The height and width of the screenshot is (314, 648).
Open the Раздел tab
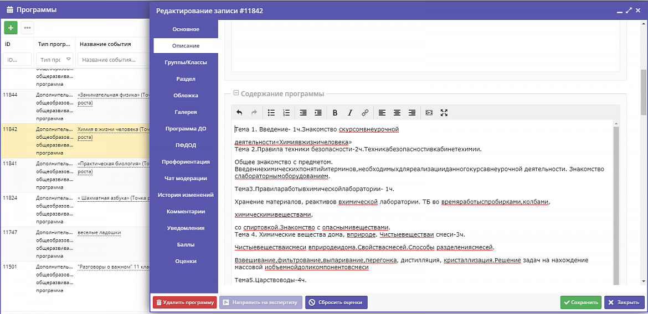click(x=186, y=79)
